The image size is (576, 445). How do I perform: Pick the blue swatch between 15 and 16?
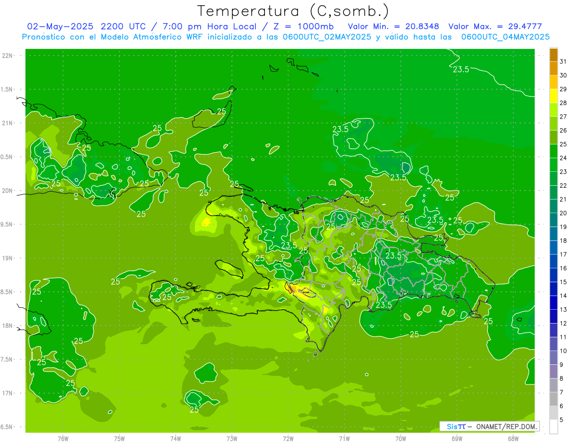tap(553, 275)
